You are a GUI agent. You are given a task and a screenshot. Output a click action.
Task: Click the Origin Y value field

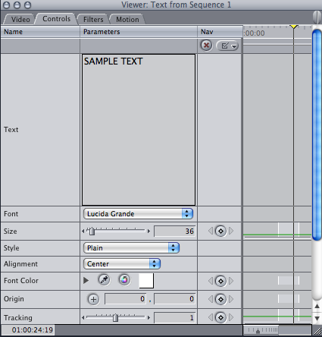(x=175, y=299)
